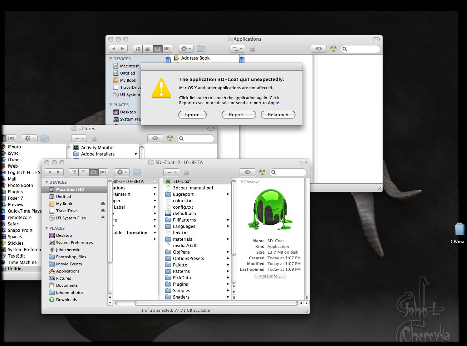Click Burn icon in Applications window
The image size is (467, 346).
point(334,49)
